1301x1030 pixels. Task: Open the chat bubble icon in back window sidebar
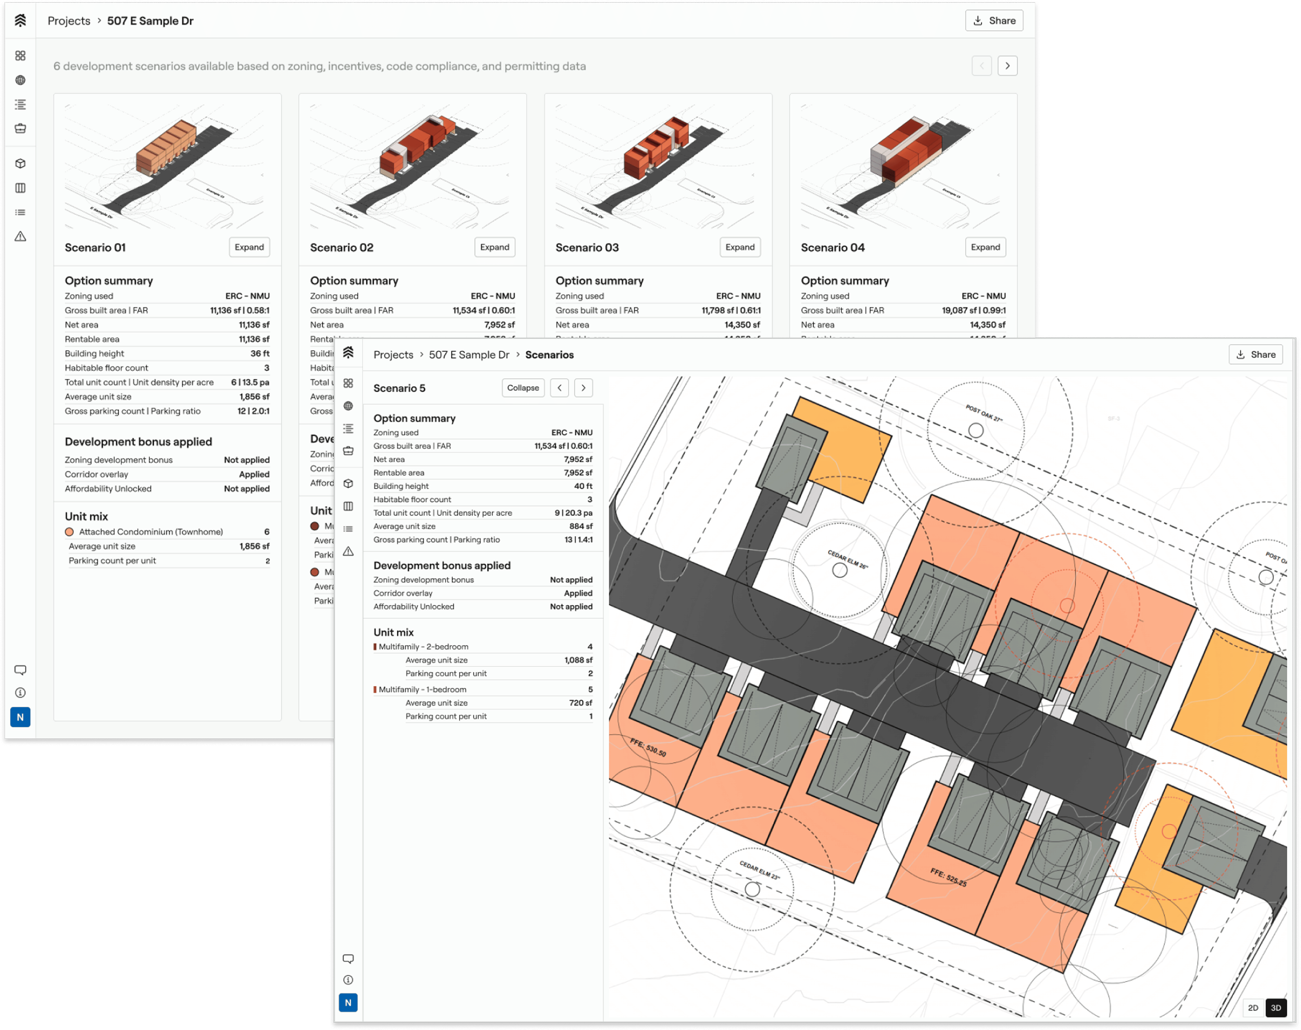click(x=20, y=670)
